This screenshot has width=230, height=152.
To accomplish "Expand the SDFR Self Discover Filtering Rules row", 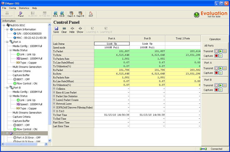I will click(x=54, y=107).
